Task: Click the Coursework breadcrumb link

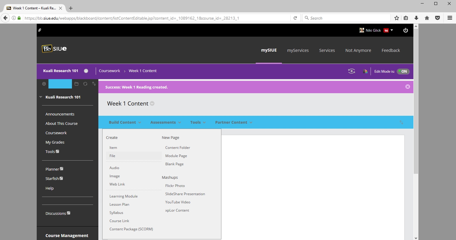Action: 109,71
